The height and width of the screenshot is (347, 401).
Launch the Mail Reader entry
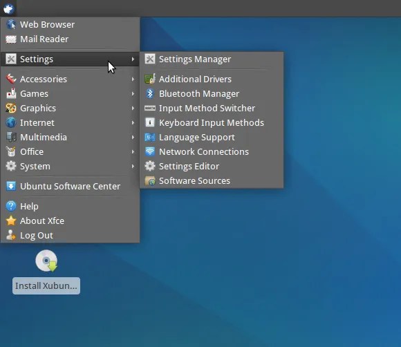pyautogui.click(x=70, y=39)
